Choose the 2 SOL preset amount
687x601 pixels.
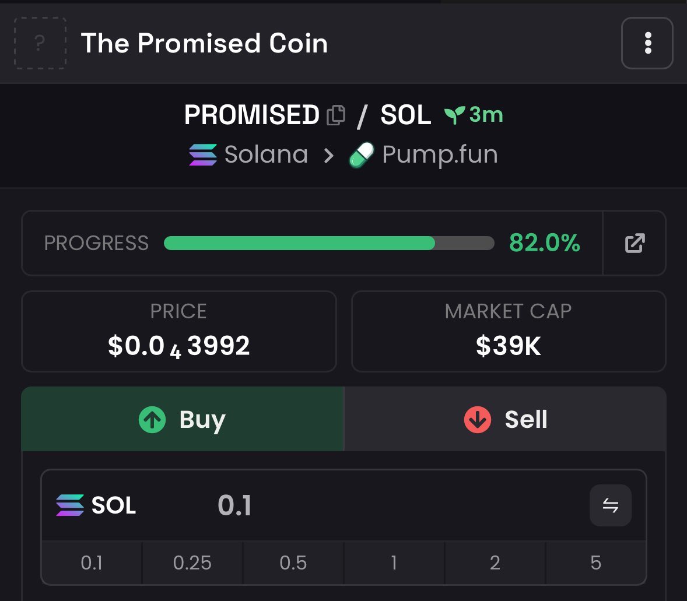tap(495, 563)
